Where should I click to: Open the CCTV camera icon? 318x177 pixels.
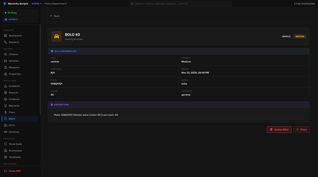pos(6,126)
